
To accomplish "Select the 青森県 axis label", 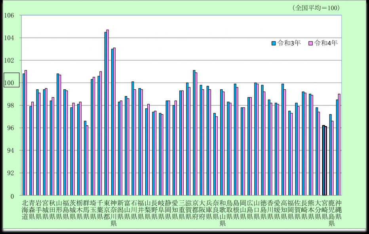I will point(32,210).
